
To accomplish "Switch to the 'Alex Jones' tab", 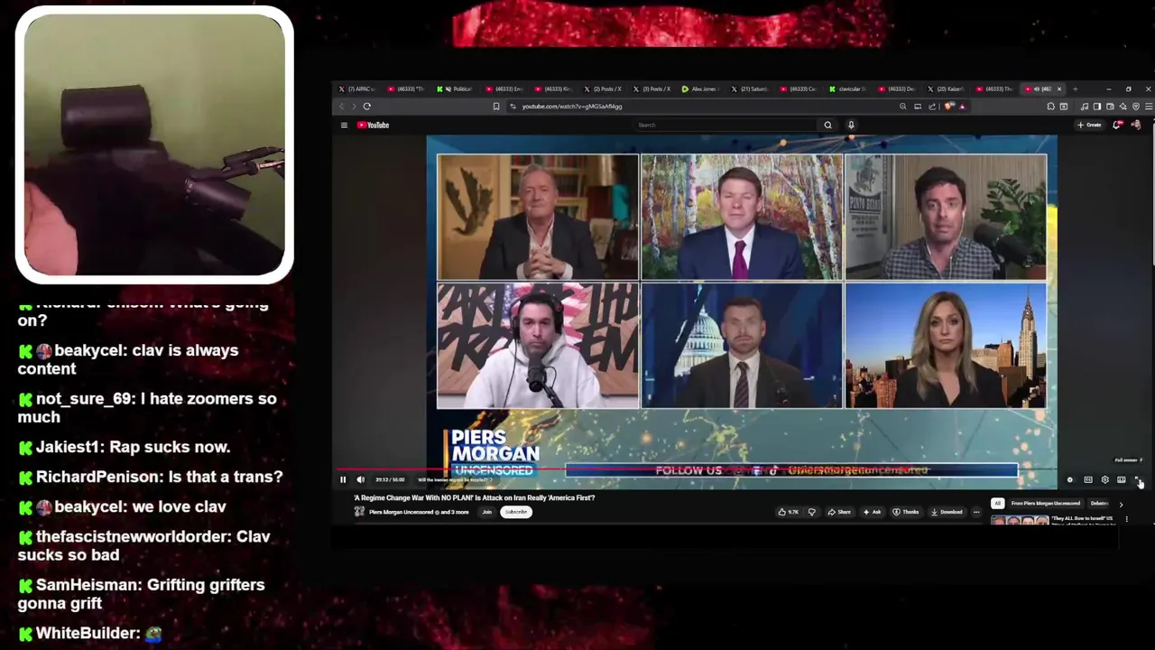I will click(701, 88).
